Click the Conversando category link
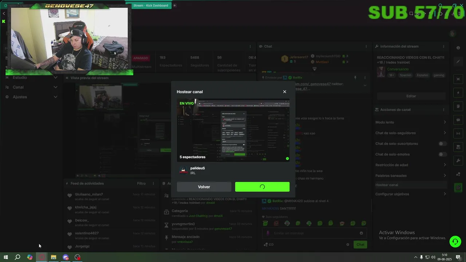 point(398,69)
